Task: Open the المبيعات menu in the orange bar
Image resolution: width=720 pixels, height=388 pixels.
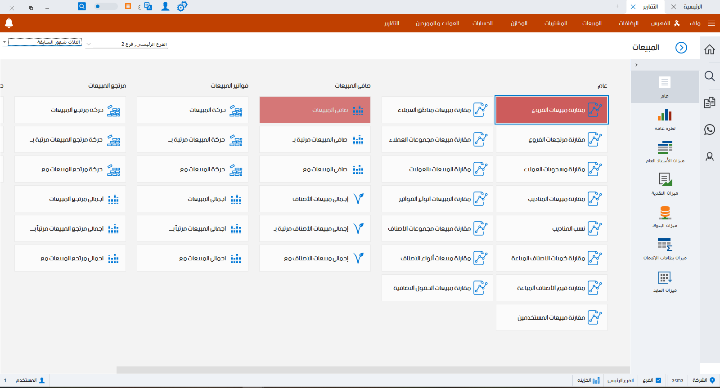Action: click(x=592, y=23)
